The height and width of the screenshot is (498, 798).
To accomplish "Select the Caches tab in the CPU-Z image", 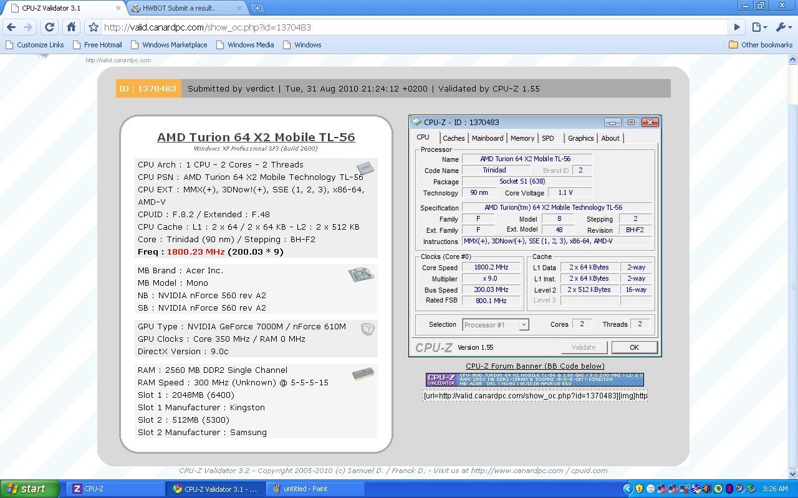I will click(453, 138).
